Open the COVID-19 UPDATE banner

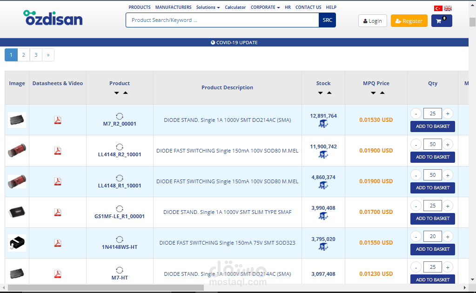pos(234,42)
